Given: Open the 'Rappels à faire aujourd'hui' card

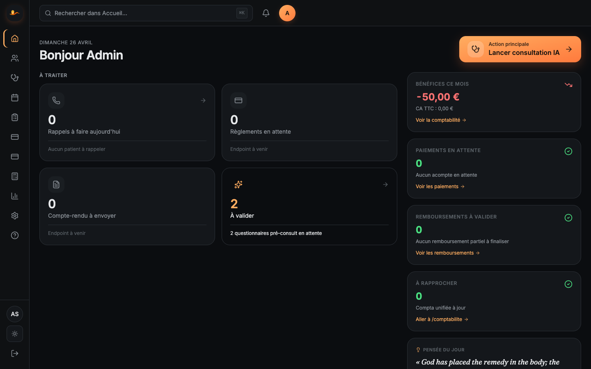Looking at the screenshot, I should tap(127, 122).
